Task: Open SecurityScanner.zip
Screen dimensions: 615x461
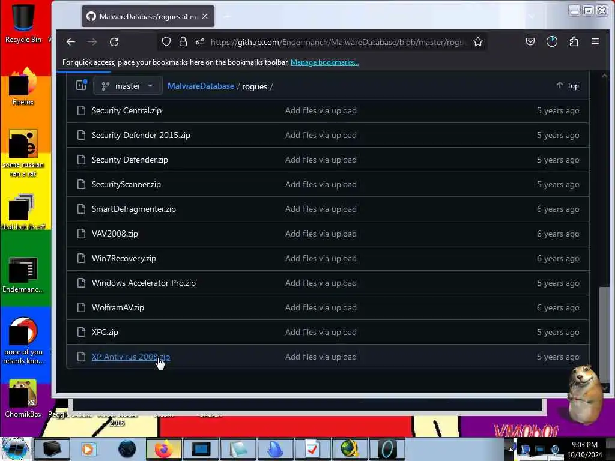Action: (x=126, y=184)
